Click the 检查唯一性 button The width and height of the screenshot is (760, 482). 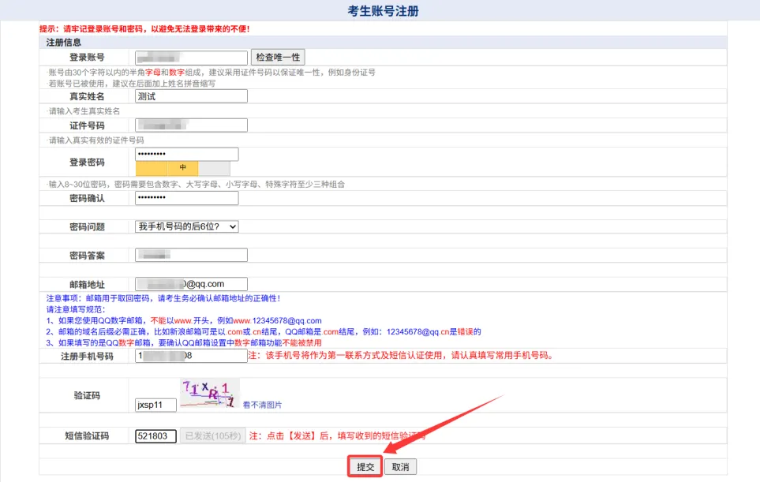[278, 57]
